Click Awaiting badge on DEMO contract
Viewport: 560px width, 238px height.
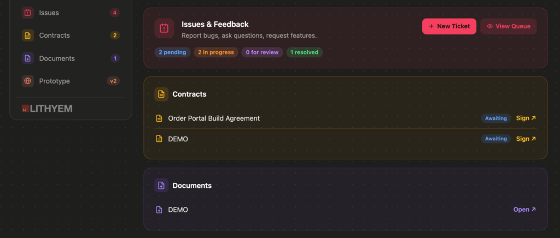pyautogui.click(x=495, y=139)
